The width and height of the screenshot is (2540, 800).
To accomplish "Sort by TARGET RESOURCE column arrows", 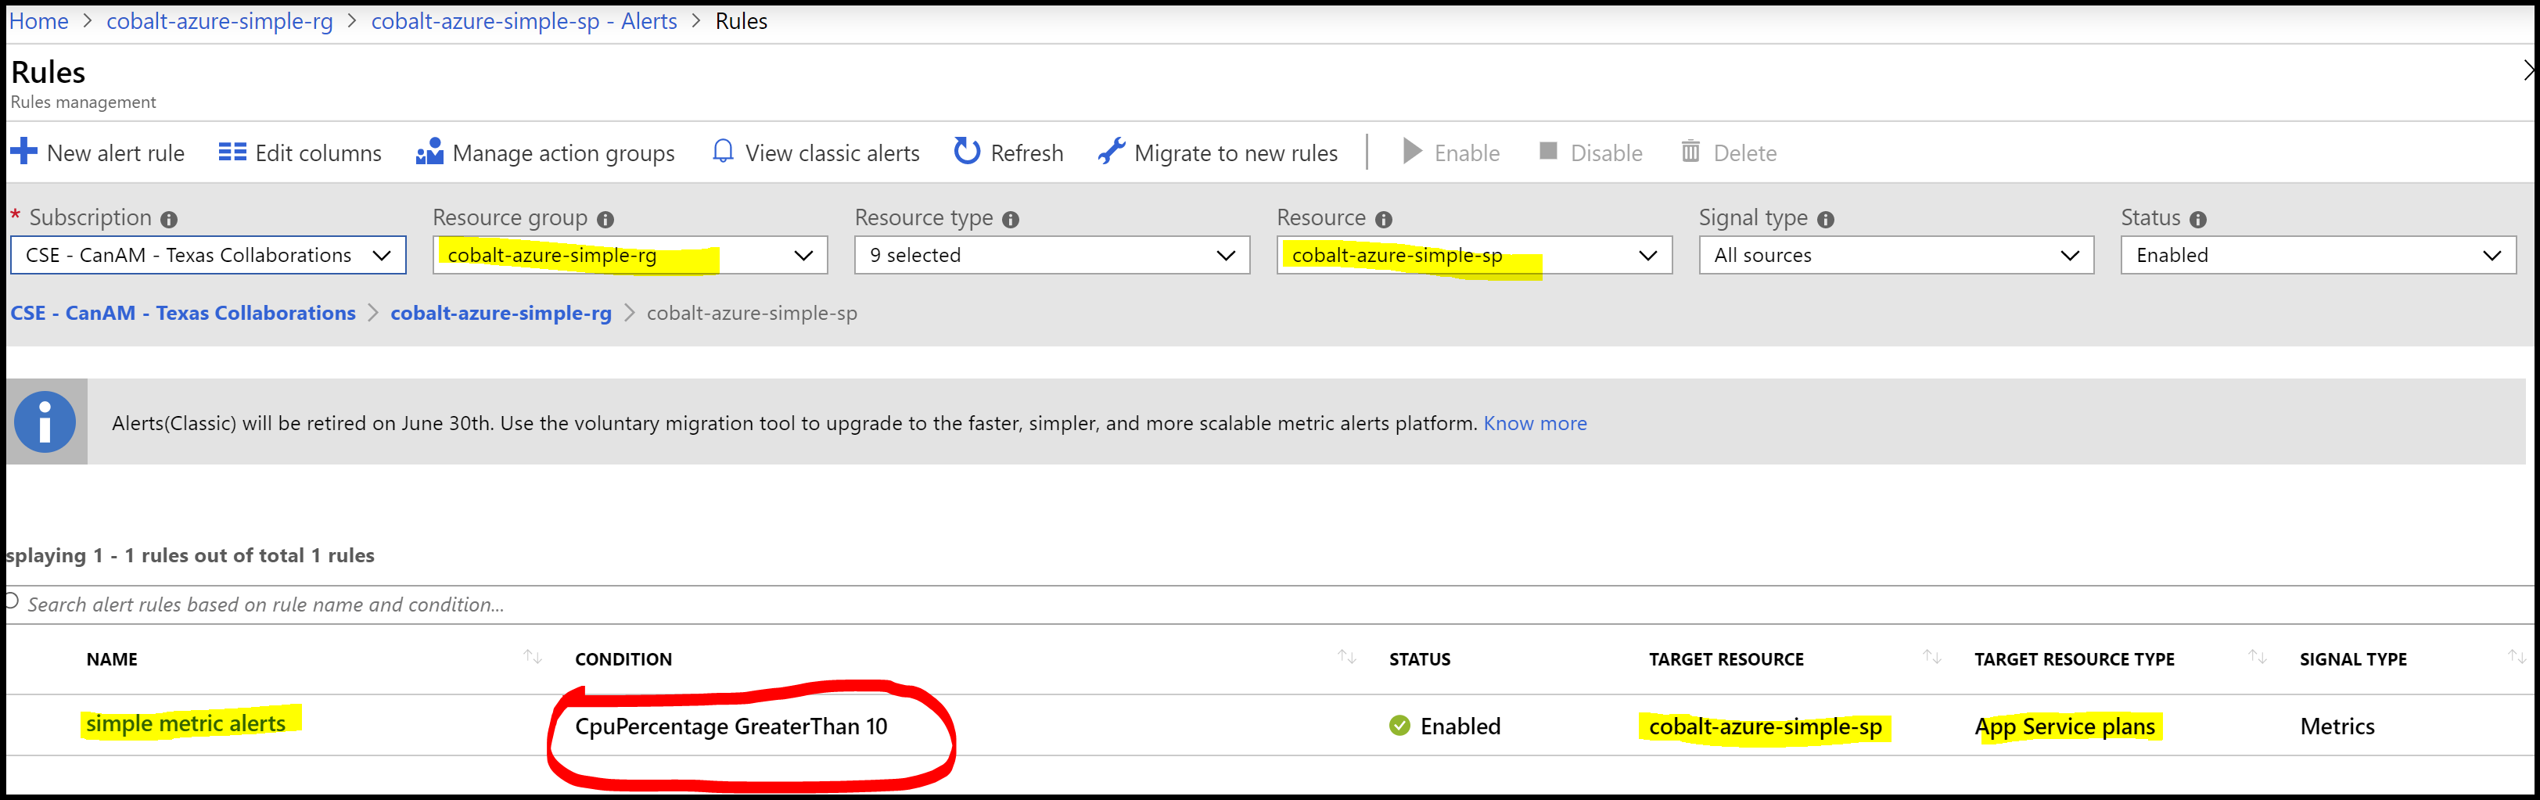I will [x=1931, y=657].
